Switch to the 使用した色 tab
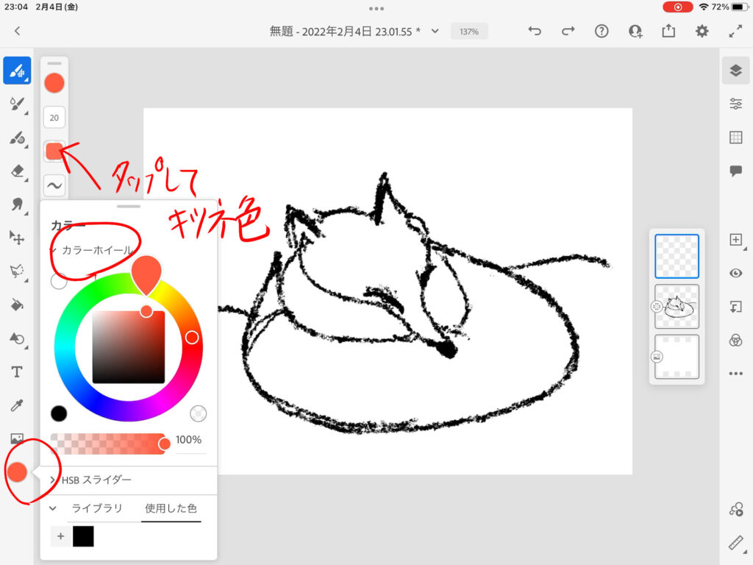Image resolution: width=753 pixels, height=565 pixels. (x=171, y=508)
